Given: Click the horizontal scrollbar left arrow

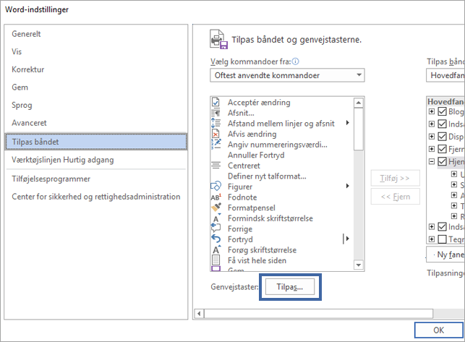Looking at the screenshot, I should click(199, 314).
